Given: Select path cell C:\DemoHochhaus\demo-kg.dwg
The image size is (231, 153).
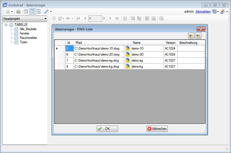Looking at the screenshot, I should click(x=99, y=66).
